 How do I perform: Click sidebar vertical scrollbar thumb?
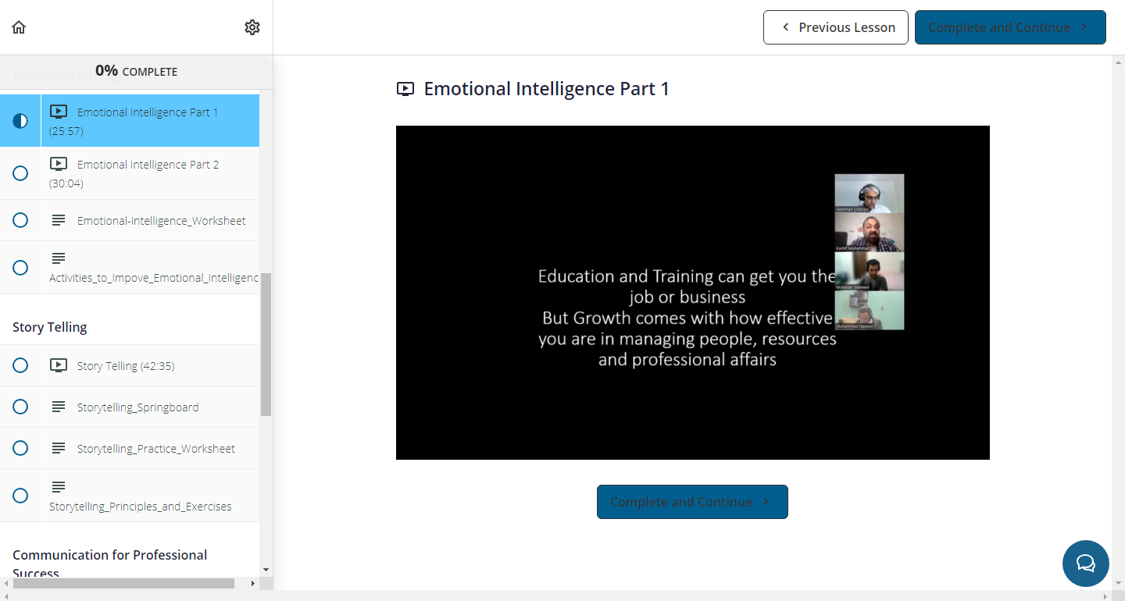click(x=266, y=344)
